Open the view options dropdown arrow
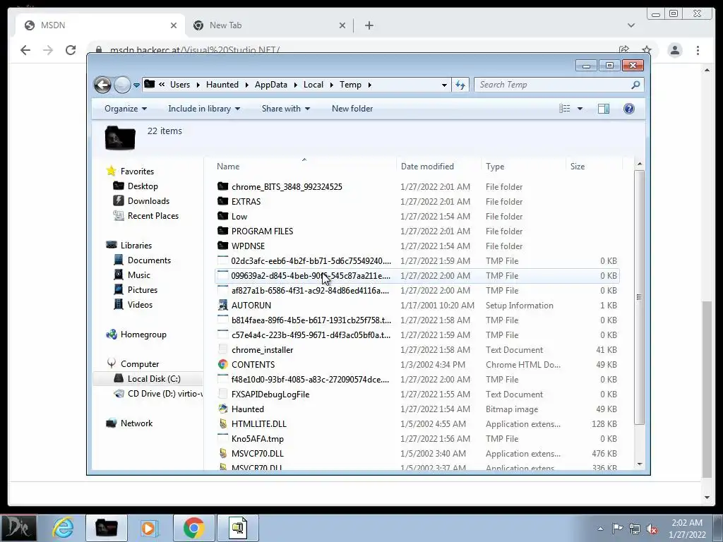723x542 pixels. 580,109
